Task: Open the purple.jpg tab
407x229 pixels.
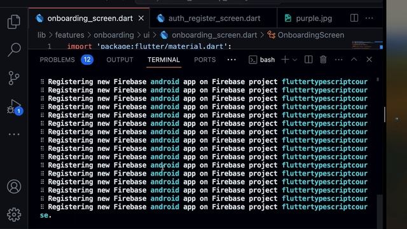Action: [x=308, y=18]
